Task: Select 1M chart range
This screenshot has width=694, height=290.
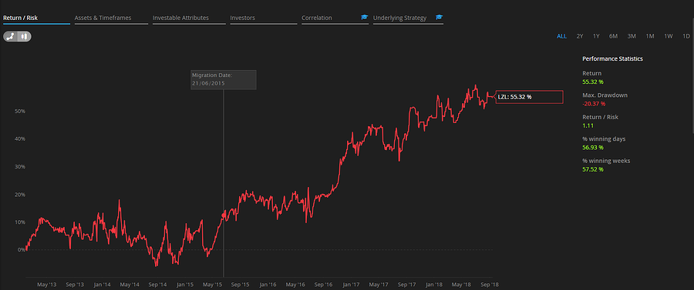Action: click(650, 36)
